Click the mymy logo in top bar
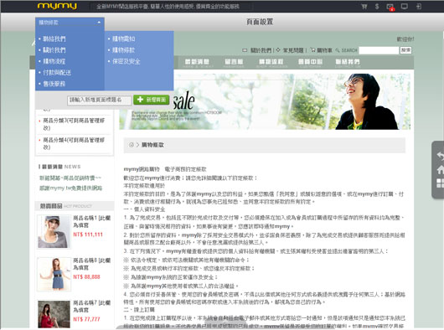The width and height of the screenshot is (444, 330). [x=57, y=6]
